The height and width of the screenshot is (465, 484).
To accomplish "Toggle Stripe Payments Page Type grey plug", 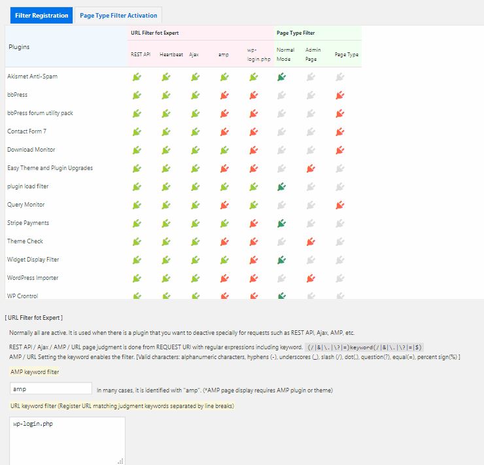I will tap(340, 224).
